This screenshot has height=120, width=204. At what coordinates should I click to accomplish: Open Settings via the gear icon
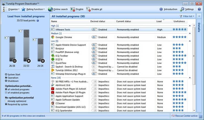click(x=182, y=9)
